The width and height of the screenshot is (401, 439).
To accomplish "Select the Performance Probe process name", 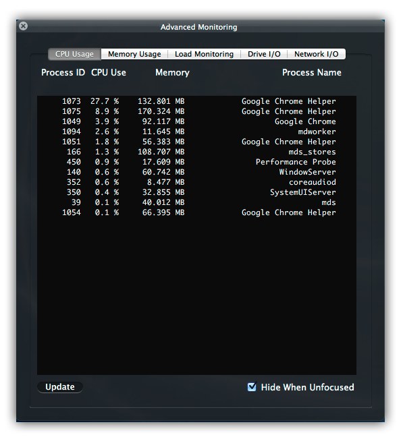I will point(296,162).
